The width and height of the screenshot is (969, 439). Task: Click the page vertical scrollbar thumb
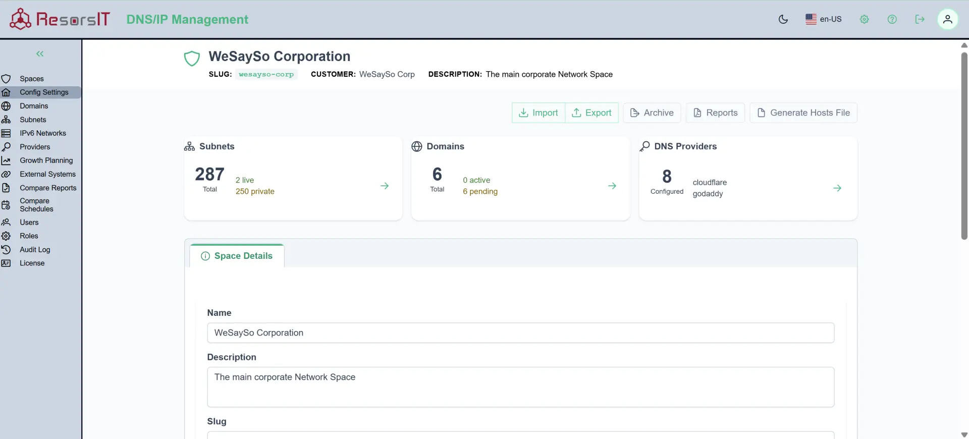[964, 146]
